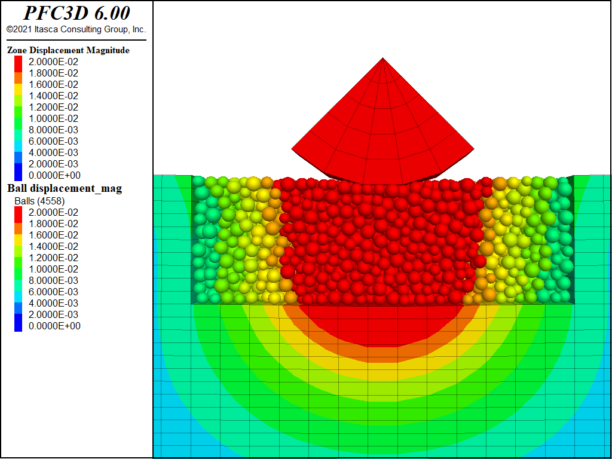Click 6.0000E-03 in the Ball displacement legend

[x=53, y=292]
